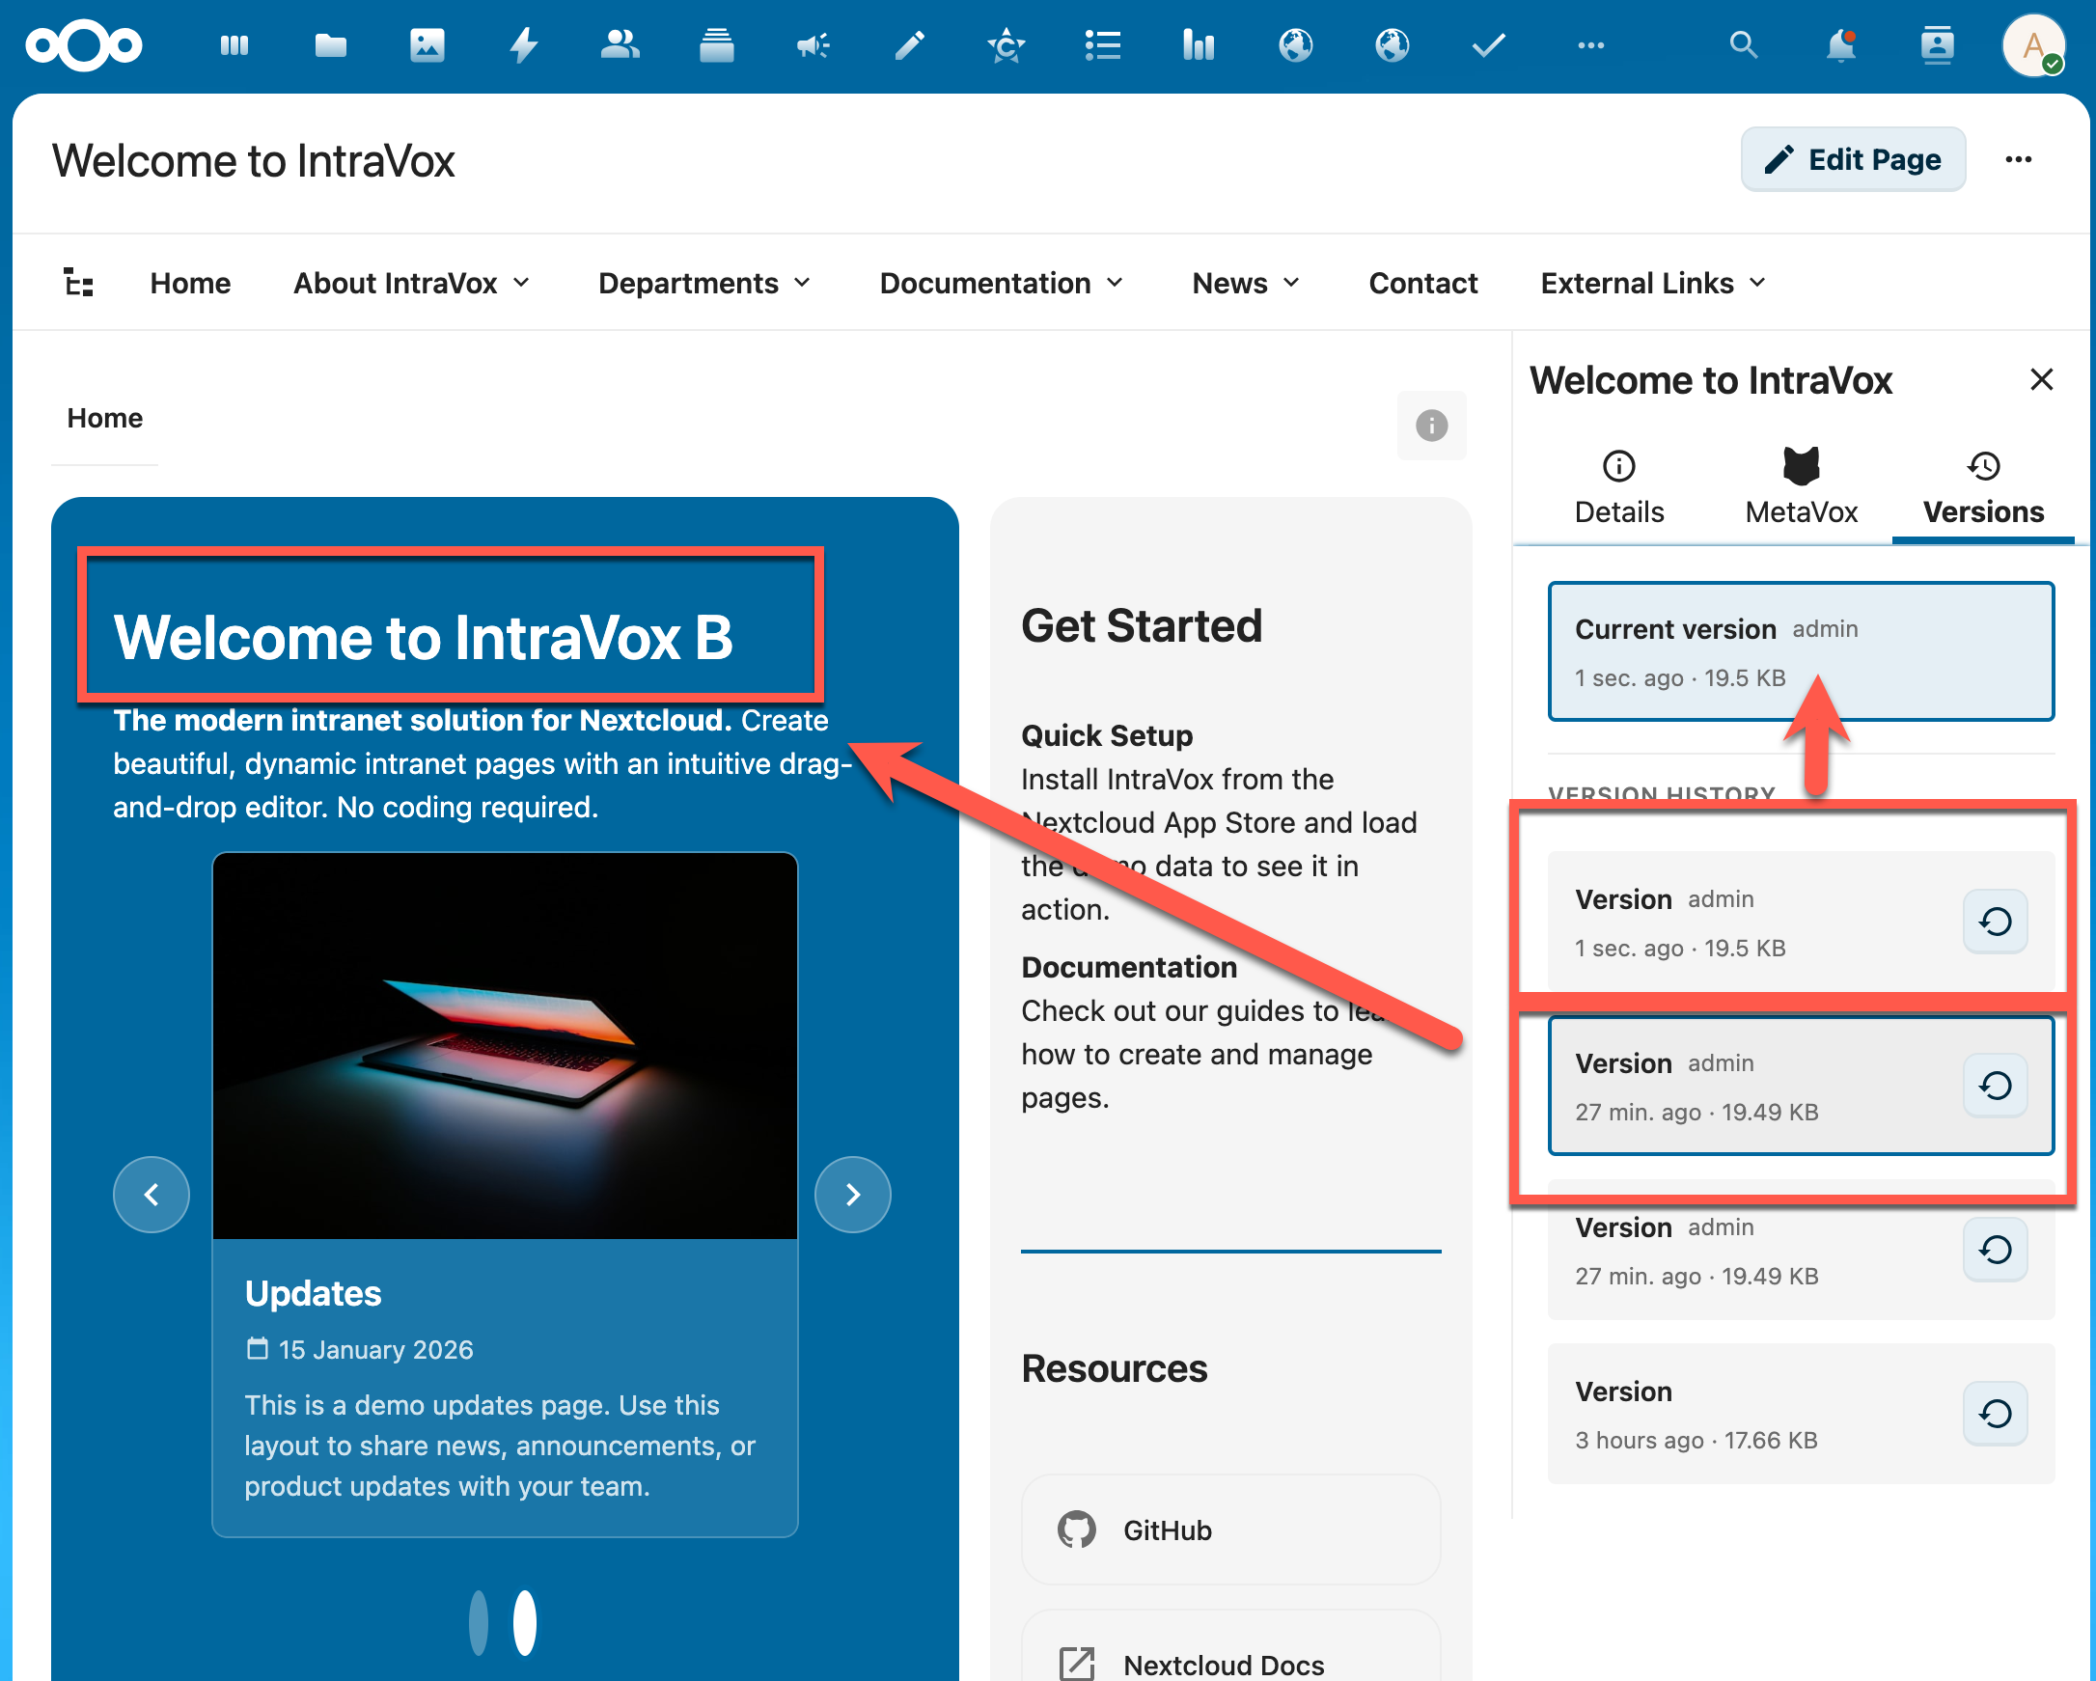Switch to the MetaVox tab
This screenshot has height=1681, width=2096.
[x=1801, y=488]
